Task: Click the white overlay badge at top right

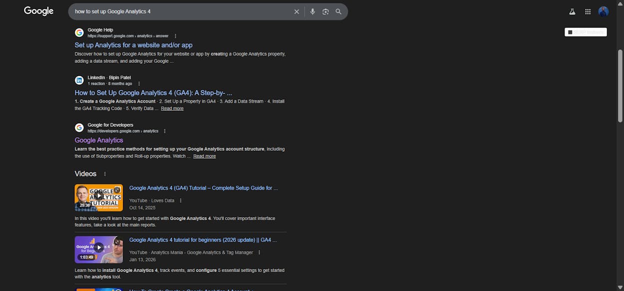Action: pyautogui.click(x=585, y=32)
